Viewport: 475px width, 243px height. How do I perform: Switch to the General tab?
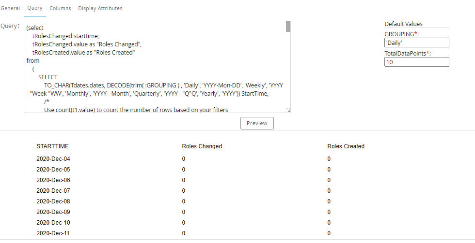[10, 8]
